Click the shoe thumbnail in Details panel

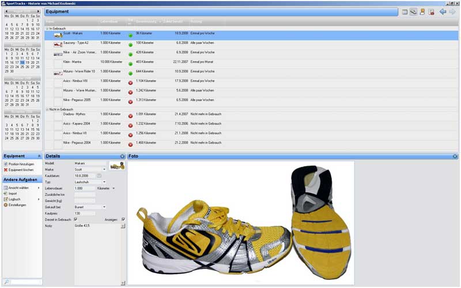[x=118, y=166]
